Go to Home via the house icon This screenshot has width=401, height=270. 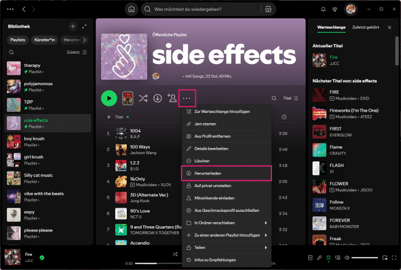pyautogui.click(x=131, y=9)
